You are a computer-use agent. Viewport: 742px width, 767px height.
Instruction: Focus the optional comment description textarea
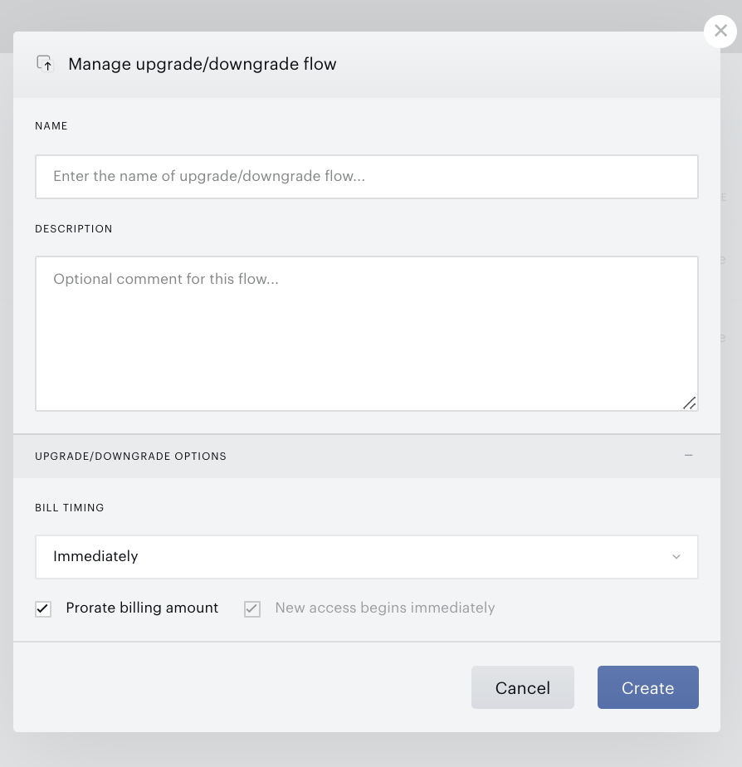[366, 334]
